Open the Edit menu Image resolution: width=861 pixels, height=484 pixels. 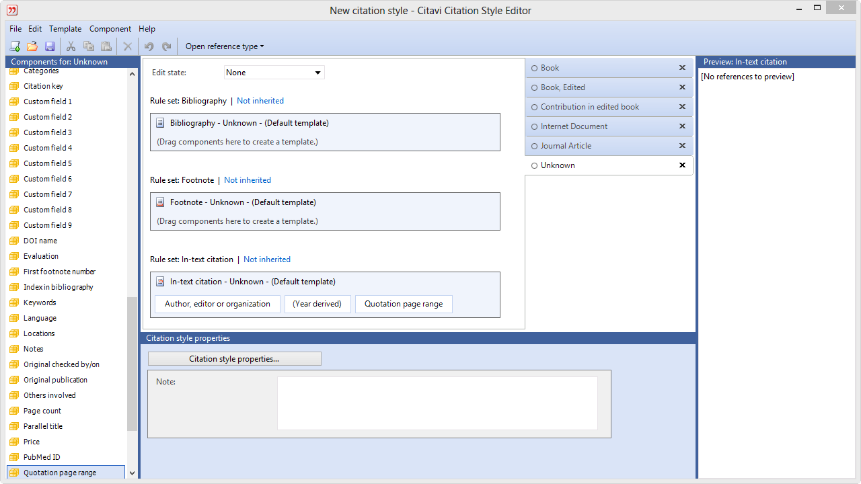coord(35,29)
